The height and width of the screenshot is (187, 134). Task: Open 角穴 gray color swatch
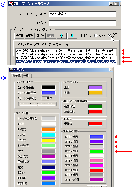pos(49,151)
